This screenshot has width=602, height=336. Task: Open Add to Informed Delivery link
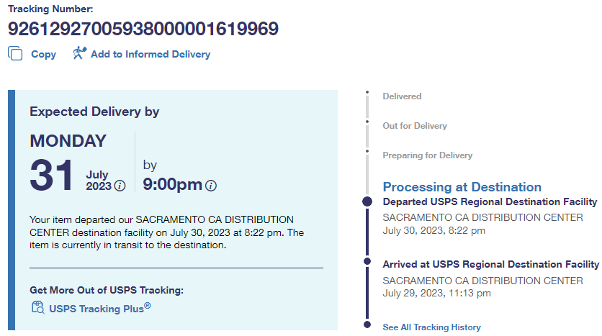tap(150, 54)
